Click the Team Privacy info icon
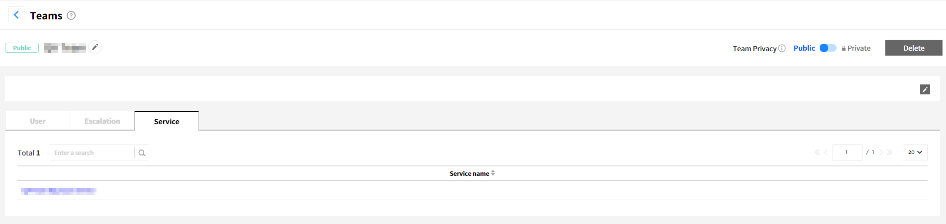The width and height of the screenshot is (946, 224). point(782,48)
